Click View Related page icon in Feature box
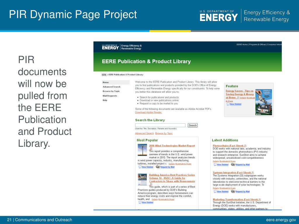Screen dimensions: 299x224 228,104
